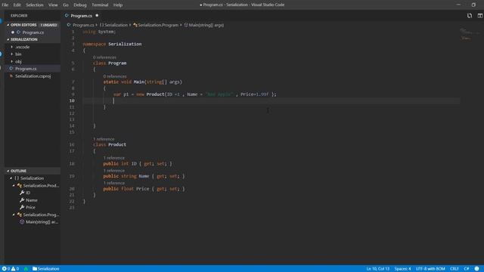Image resolution: width=484 pixels, height=272 pixels.
Task: Restore down the VS Code window
Action: 473,5
